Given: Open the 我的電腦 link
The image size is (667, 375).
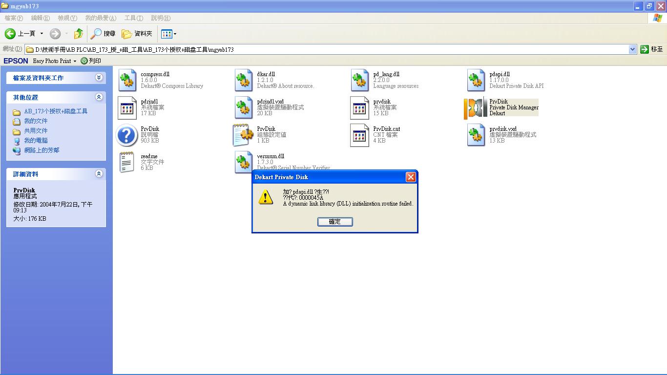Looking at the screenshot, I should [36, 141].
